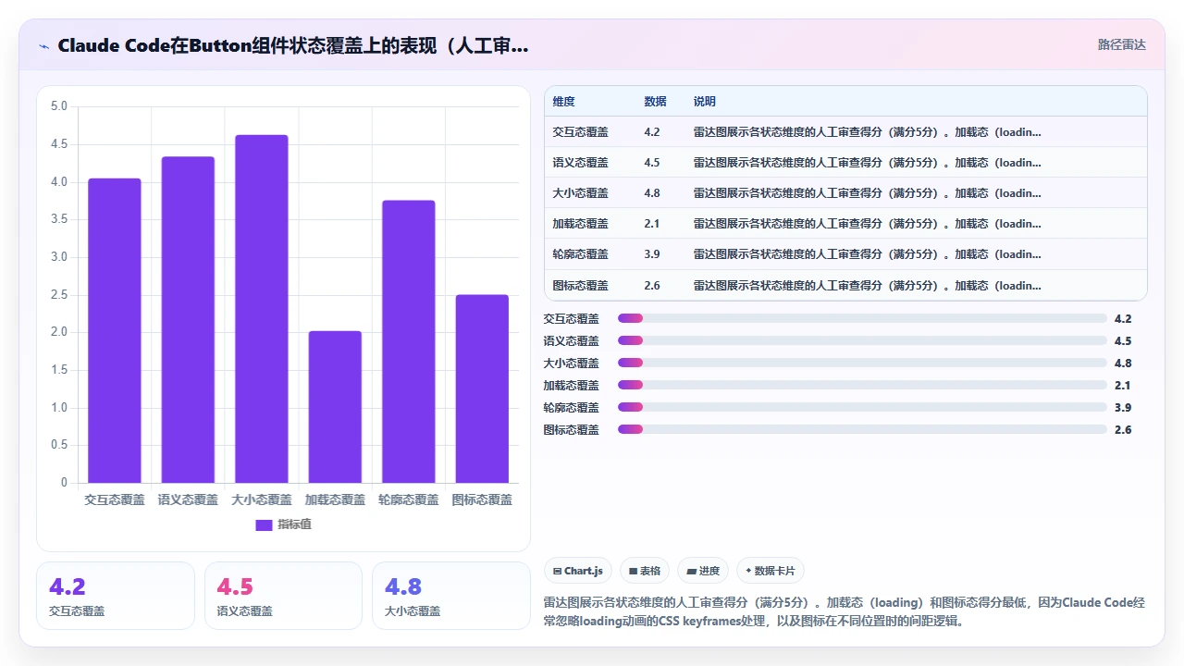Screen dimensions: 1184x666
Task: Click the 路径雷达 label in header
Action: (1121, 44)
